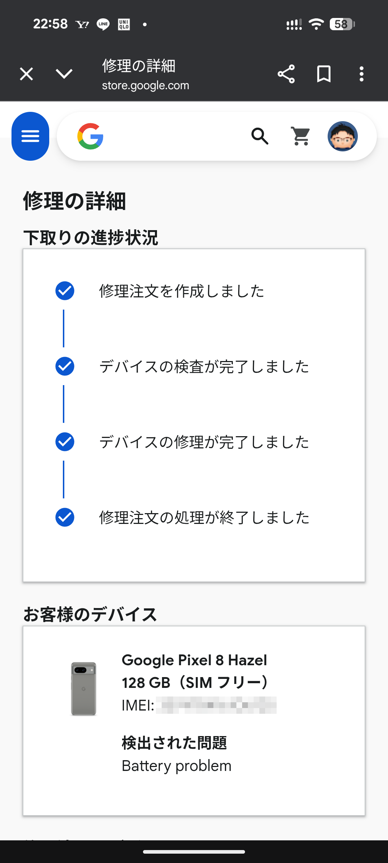Open the store search
Screen dimensions: 388x863
pos(260,136)
